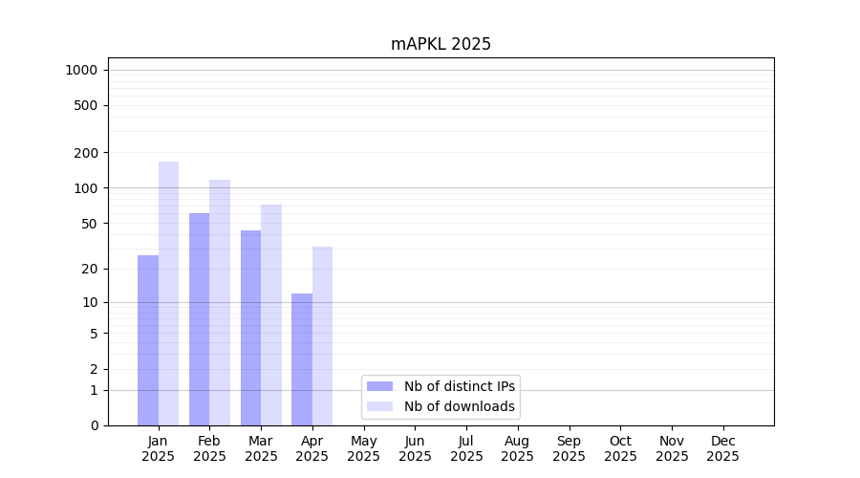The height and width of the screenshot is (478, 860).
Task: Select the April distinct IPs bar
Action: click(302, 359)
